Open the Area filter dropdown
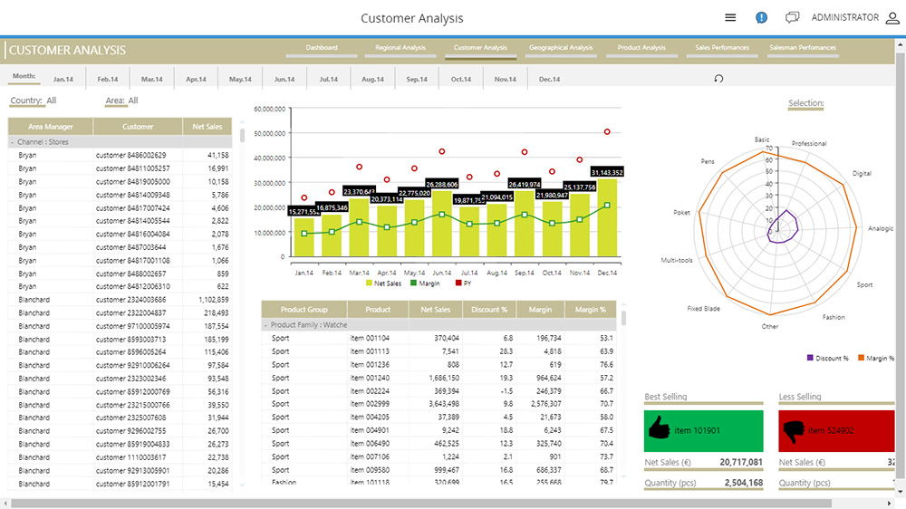The height and width of the screenshot is (509, 906). (121, 101)
